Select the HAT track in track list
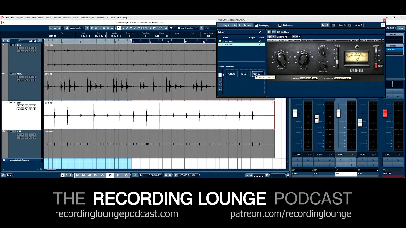The image size is (406, 228). [22, 144]
